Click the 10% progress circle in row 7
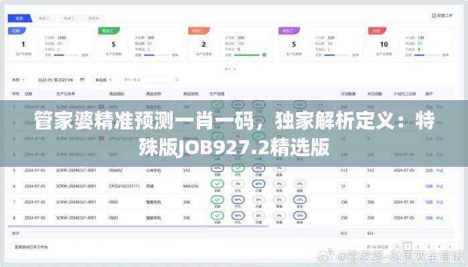This screenshot has width=468, height=267. coord(299,200)
